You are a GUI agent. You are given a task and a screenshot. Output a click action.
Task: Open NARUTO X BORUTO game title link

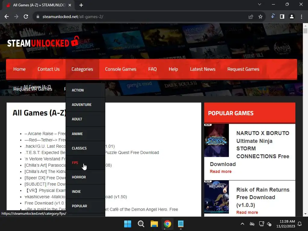point(263,145)
